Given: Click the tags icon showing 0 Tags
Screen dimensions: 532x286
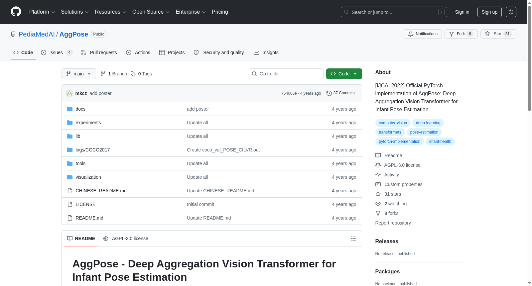Looking at the screenshot, I should tap(133, 74).
